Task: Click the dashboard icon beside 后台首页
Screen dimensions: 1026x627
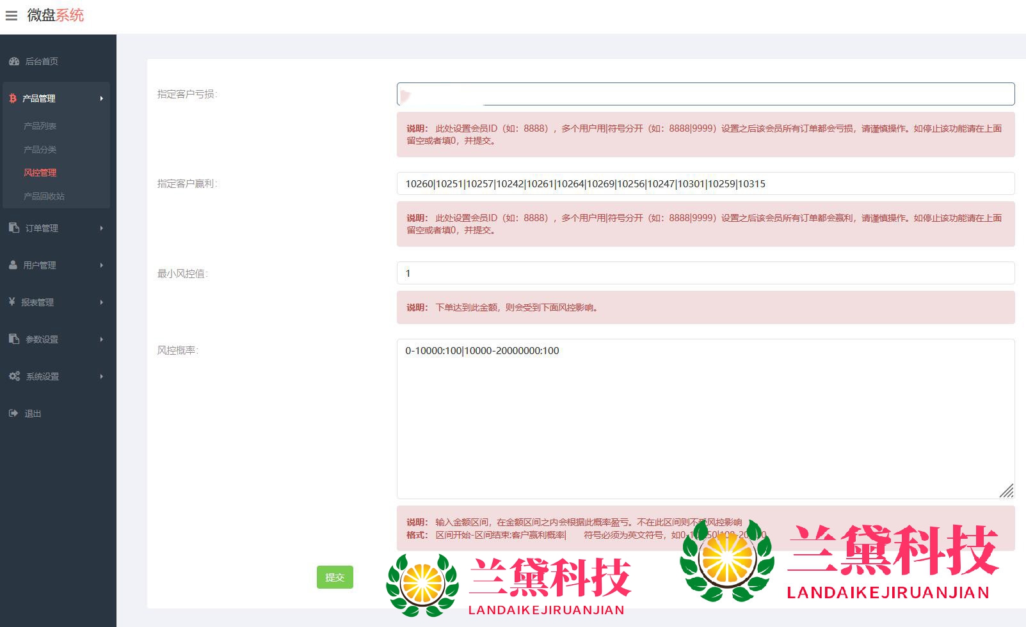Action: [14, 61]
